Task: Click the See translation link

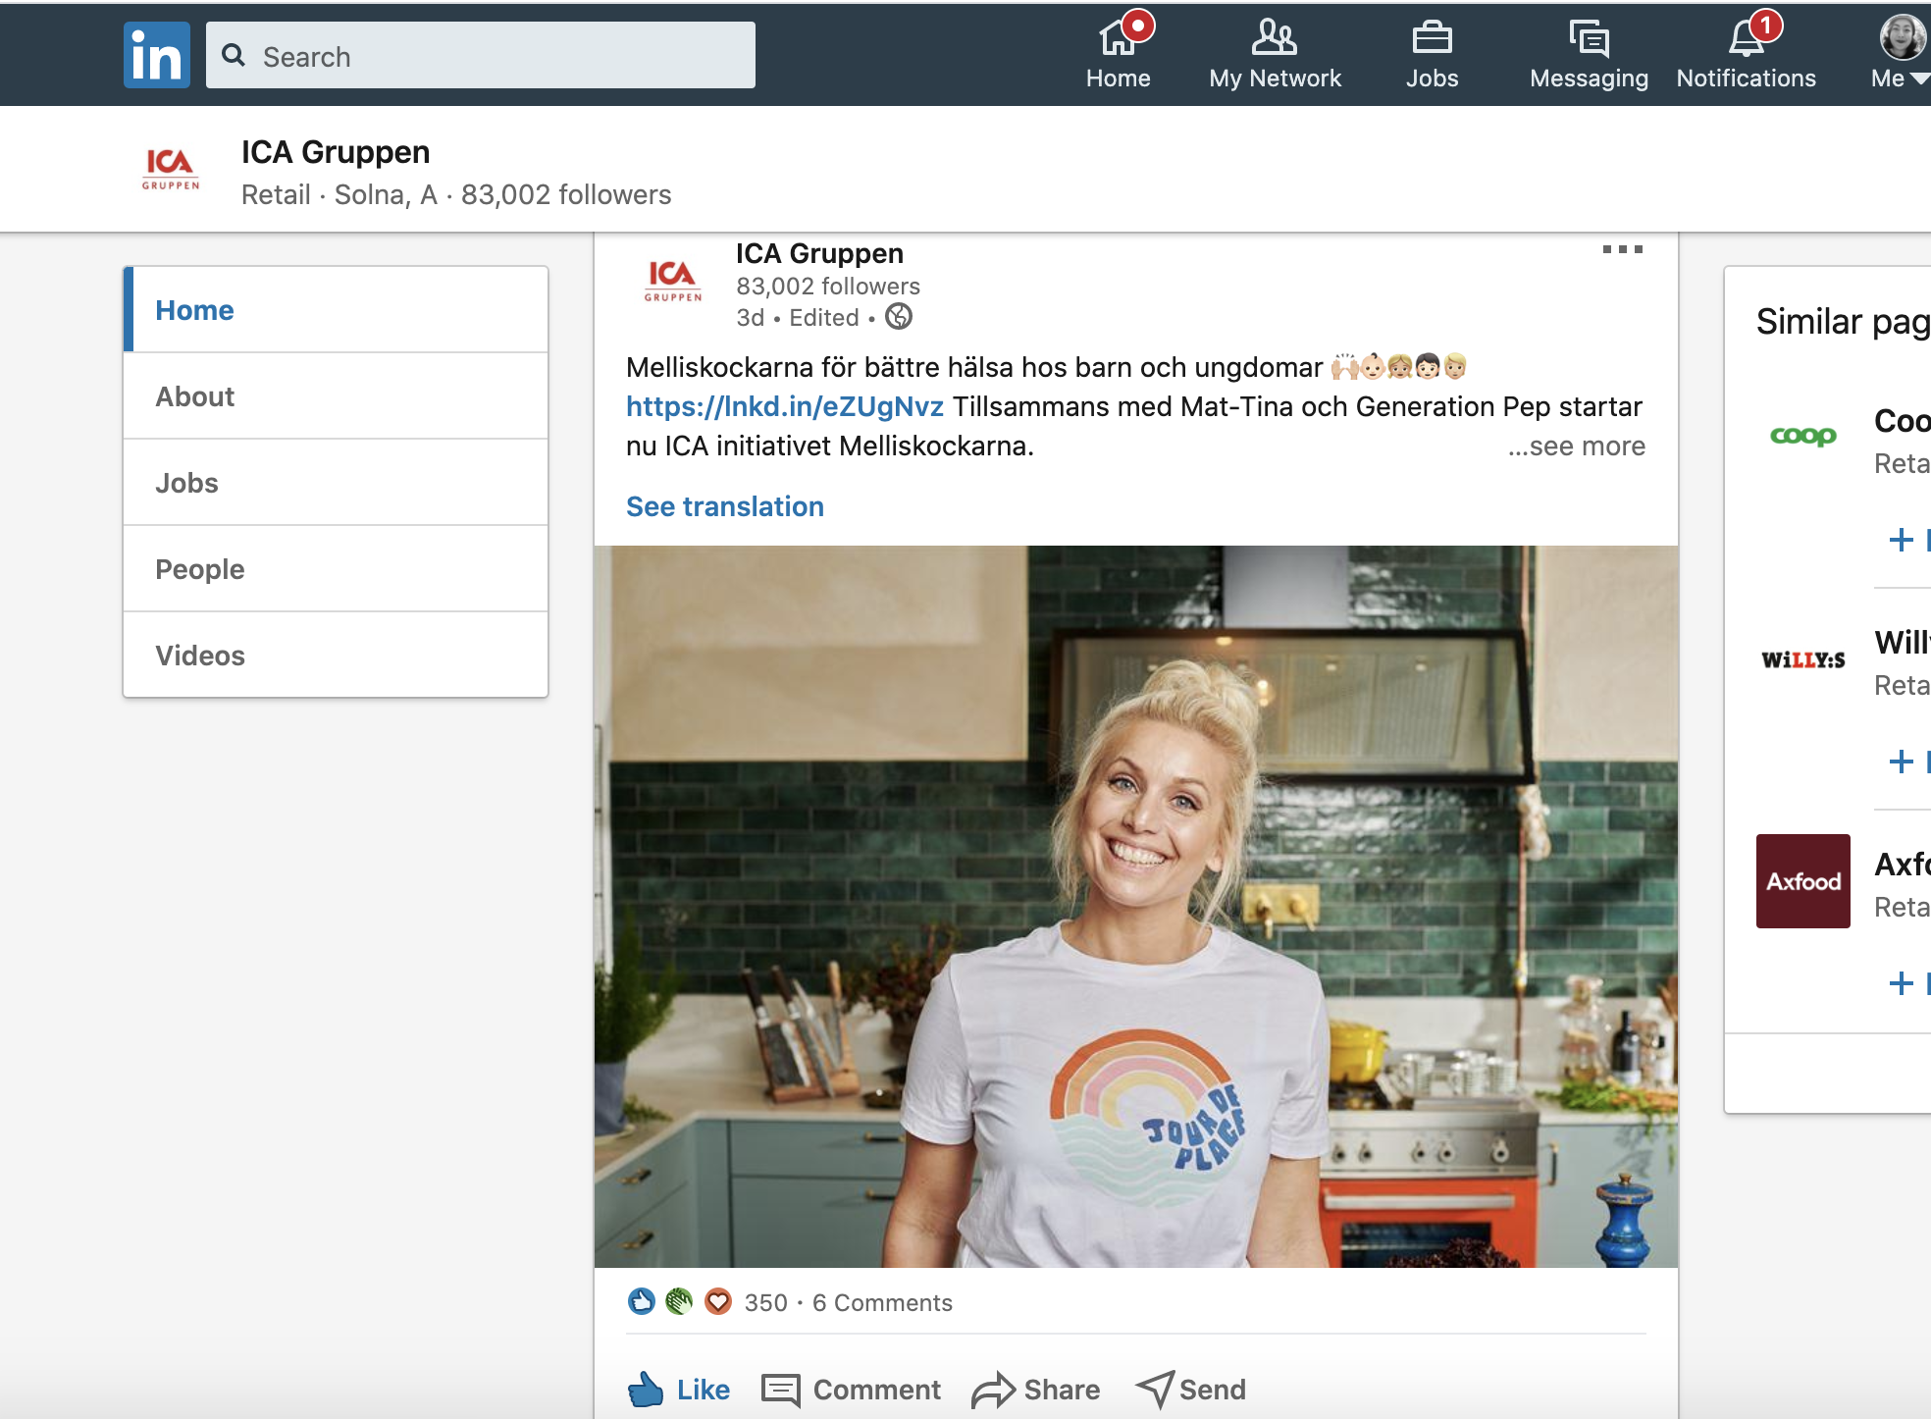Action: pos(724,505)
